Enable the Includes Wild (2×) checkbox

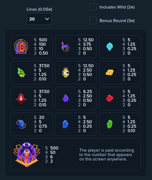[93, 7]
